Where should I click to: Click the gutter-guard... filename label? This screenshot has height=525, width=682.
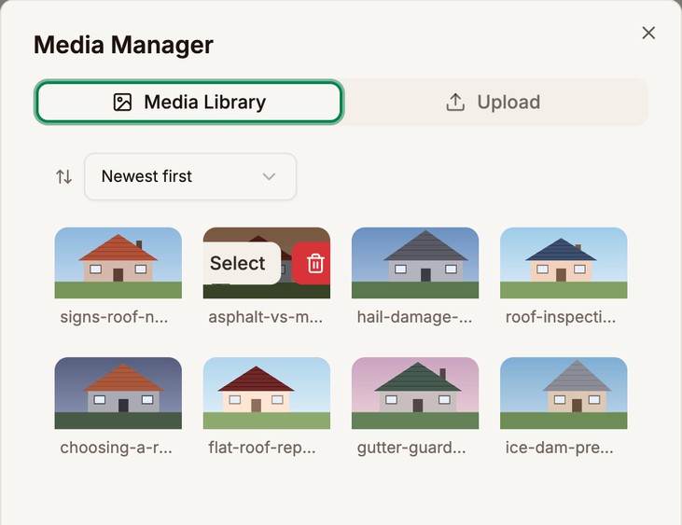click(411, 448)
